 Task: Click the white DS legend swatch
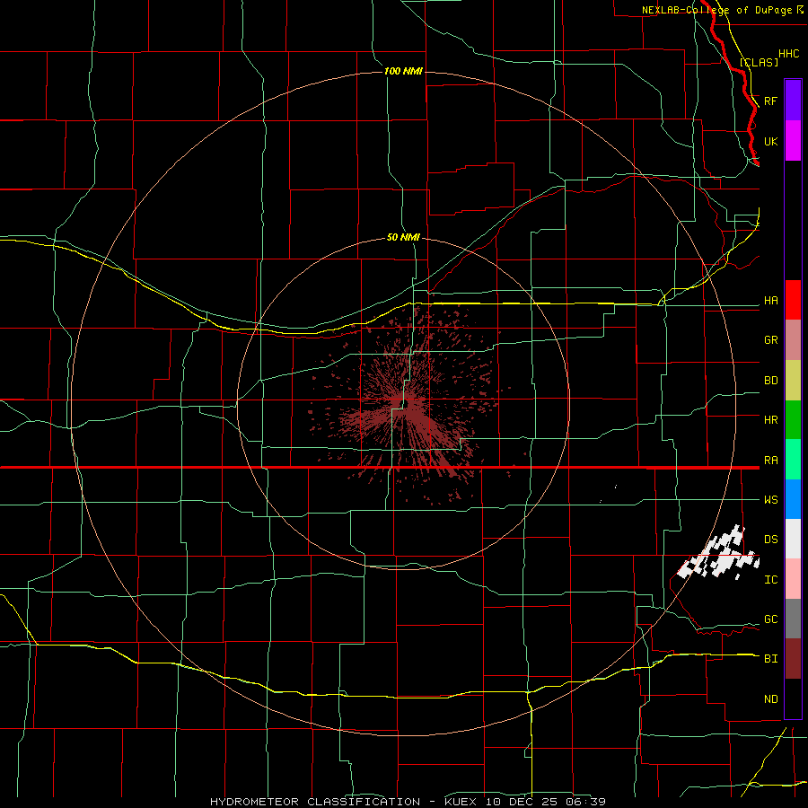pyautogui.click(x=793, y=539)
